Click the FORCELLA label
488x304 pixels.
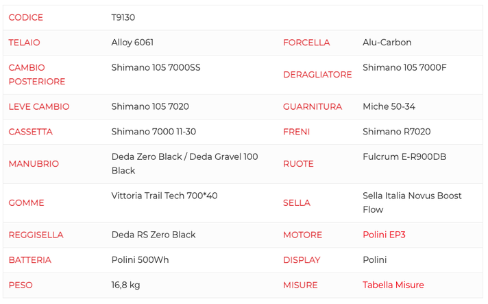point(306,43)
